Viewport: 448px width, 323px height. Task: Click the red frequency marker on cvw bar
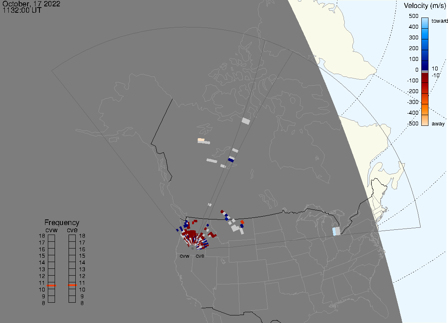click(x=51, y=286)
